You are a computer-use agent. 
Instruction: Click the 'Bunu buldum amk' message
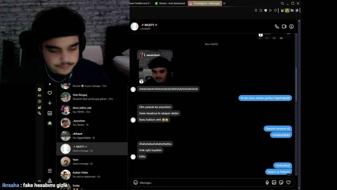[x=153, y=120]
